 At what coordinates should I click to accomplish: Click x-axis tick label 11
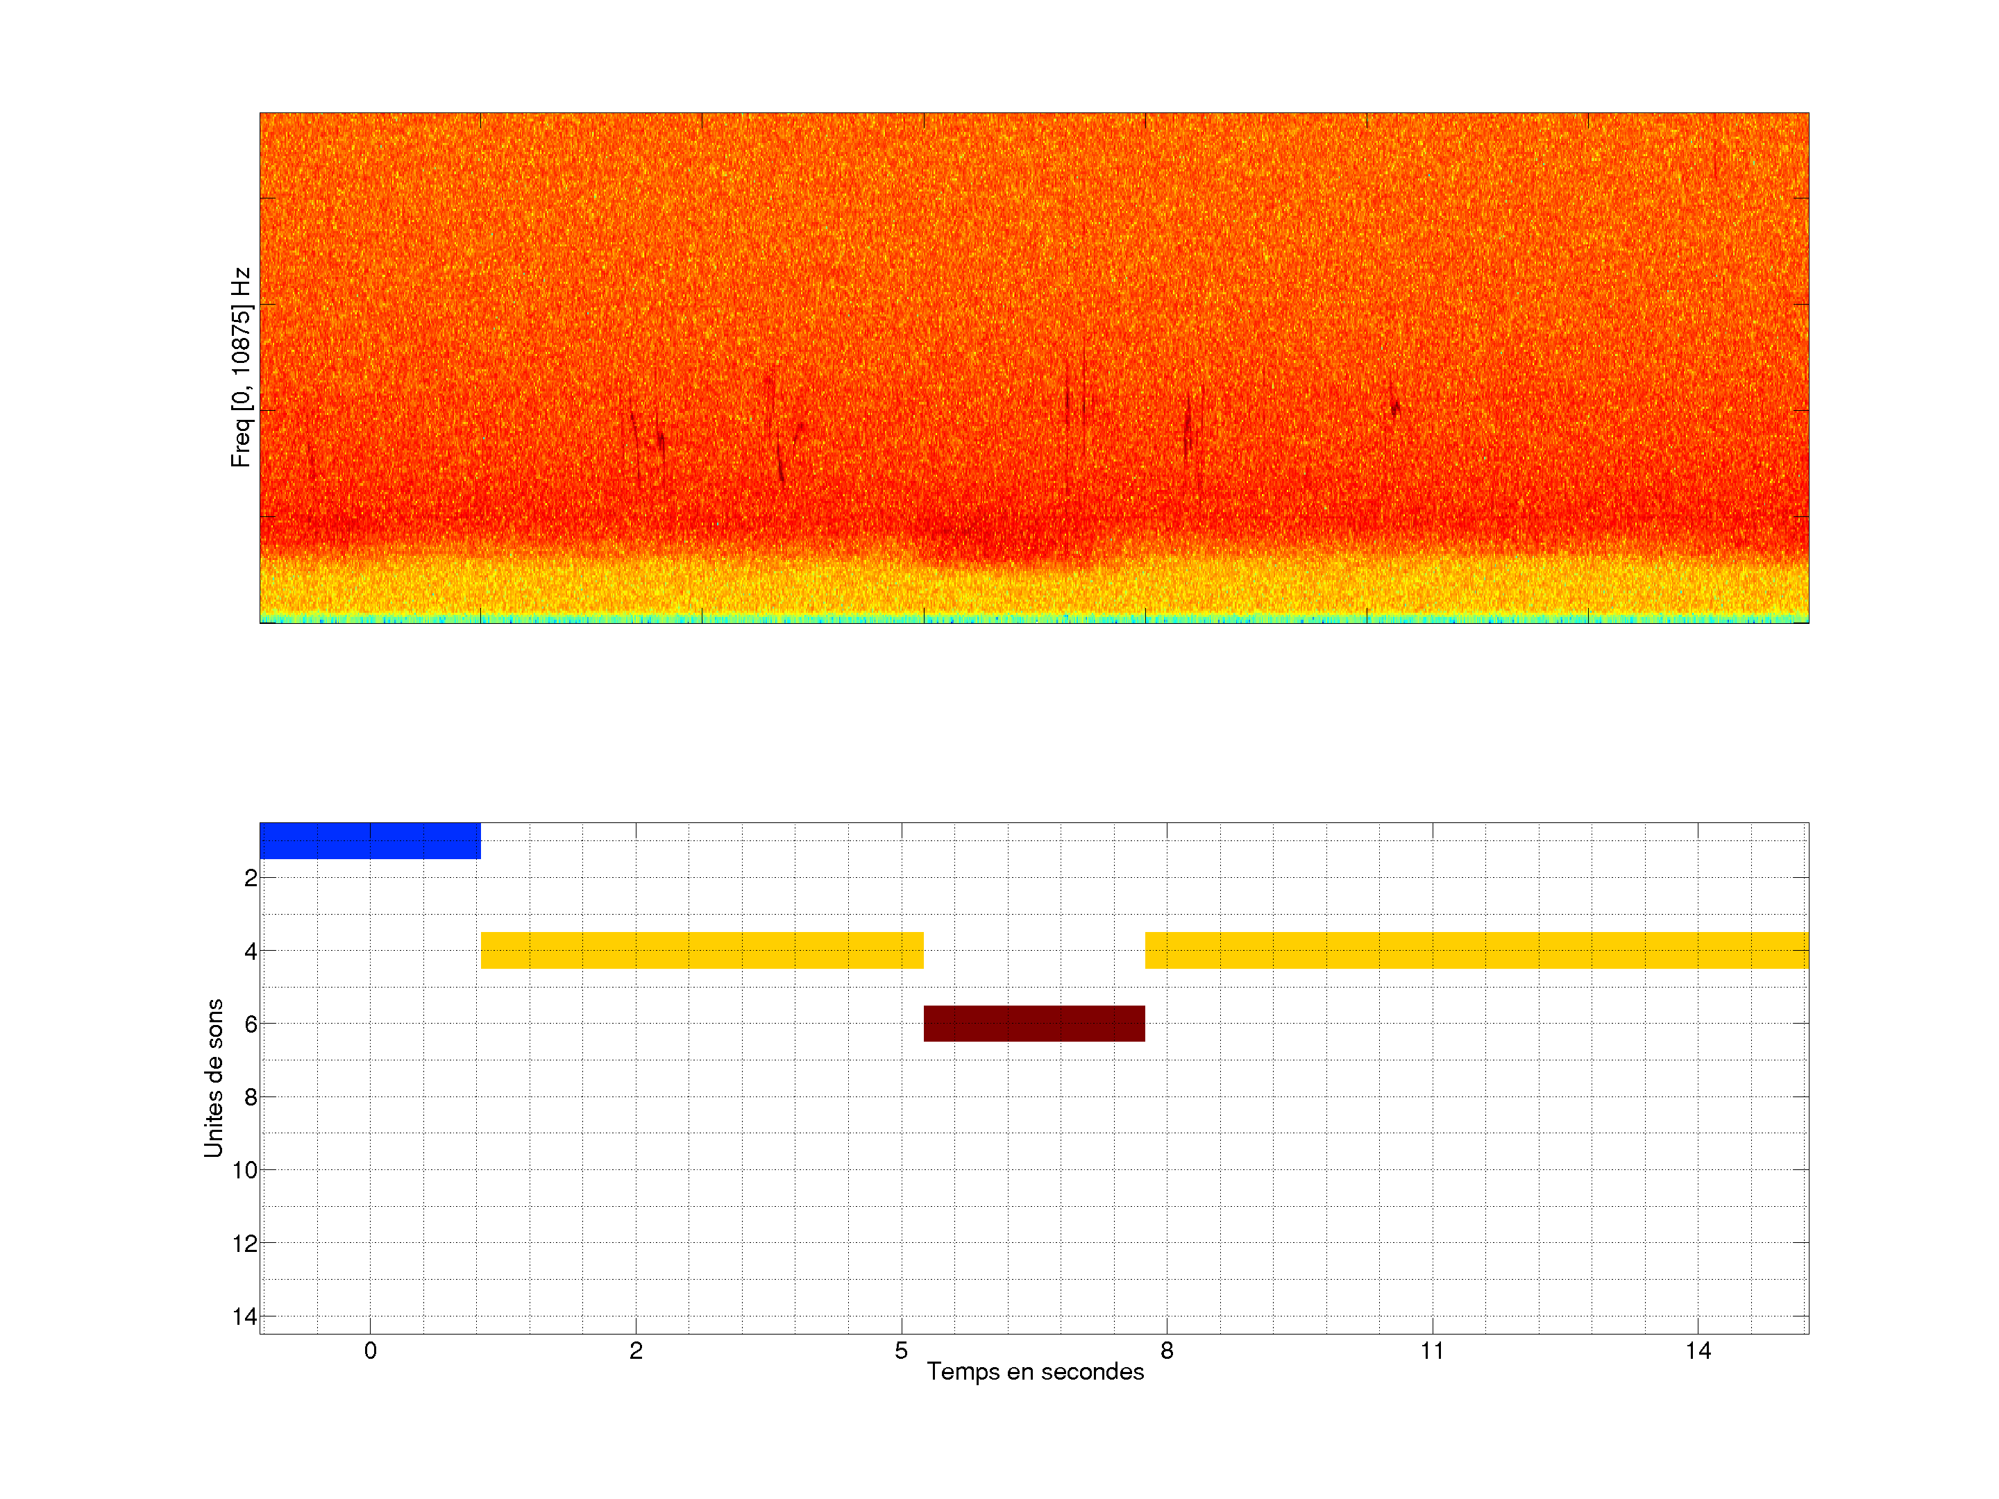point(1431,1350)
